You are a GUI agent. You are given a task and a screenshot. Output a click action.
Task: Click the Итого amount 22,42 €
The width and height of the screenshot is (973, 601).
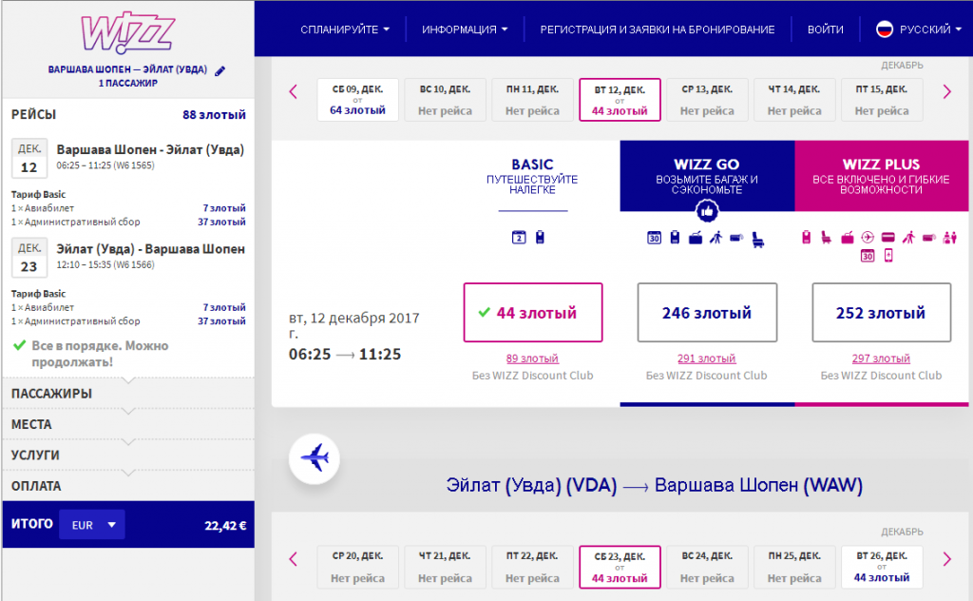tap(225, 525)
